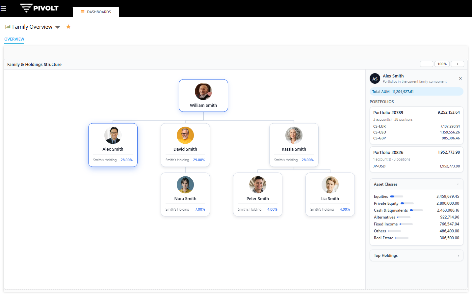Click Nora Smith's profile photo
This screenshot has width=472, height=296.
(x=185, y=185)
